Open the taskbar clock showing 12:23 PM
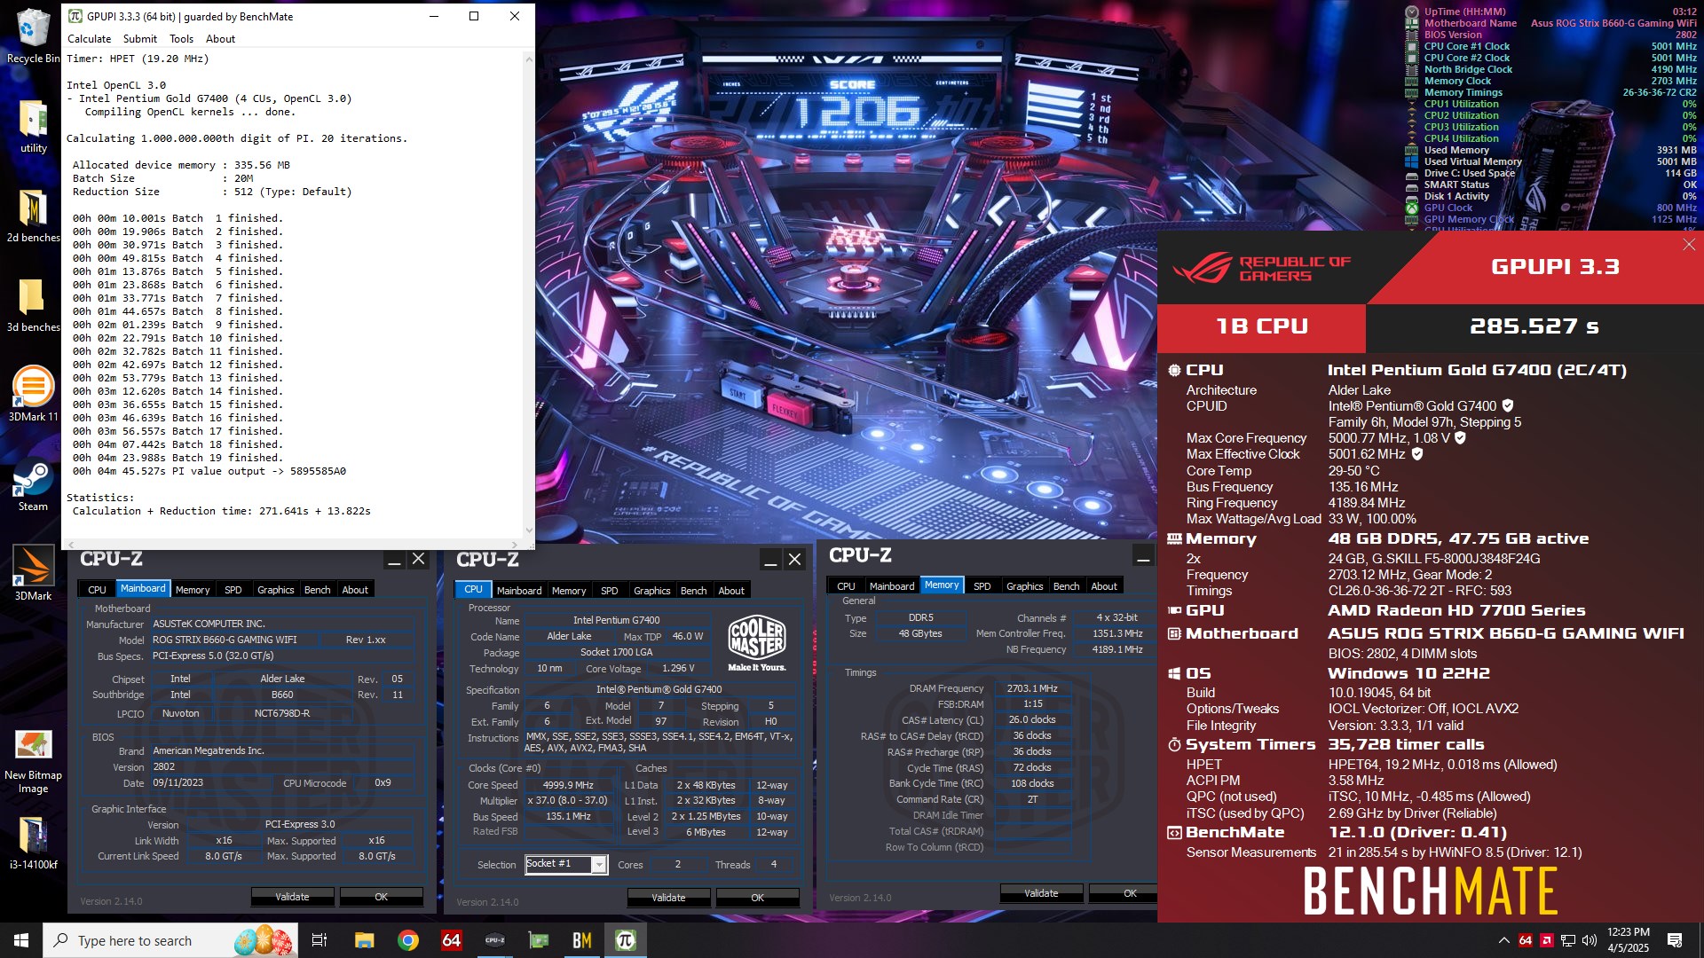 1628,940
